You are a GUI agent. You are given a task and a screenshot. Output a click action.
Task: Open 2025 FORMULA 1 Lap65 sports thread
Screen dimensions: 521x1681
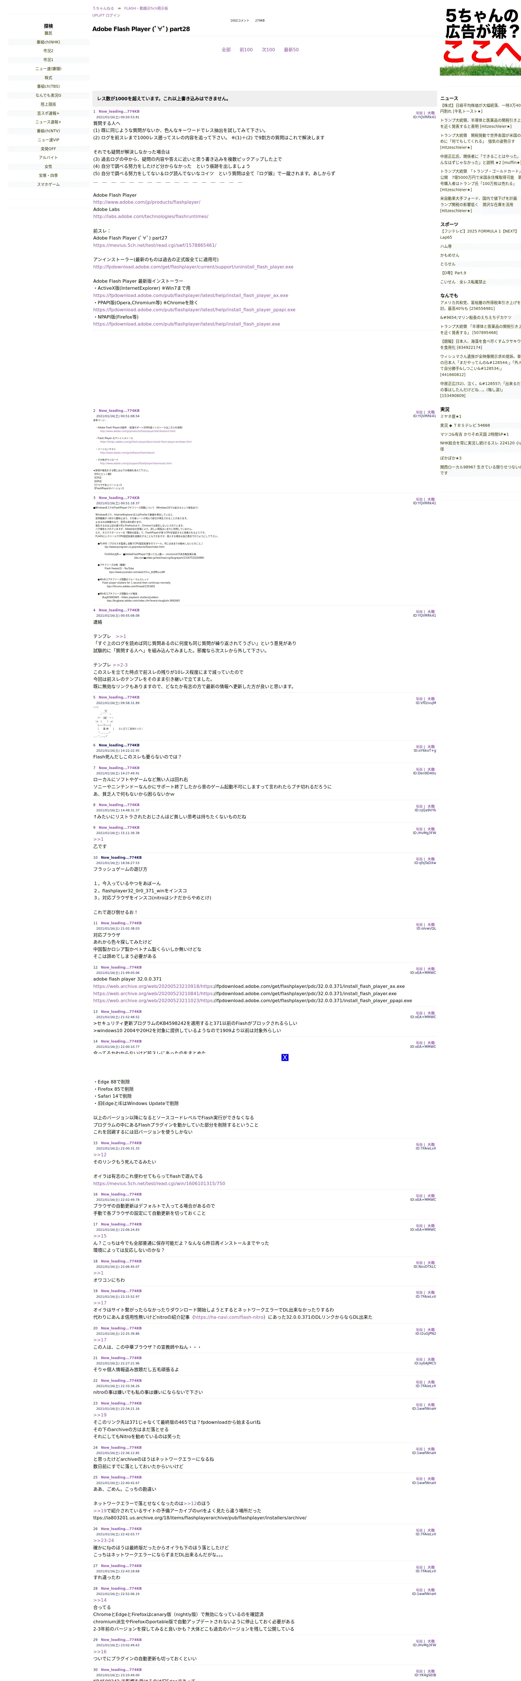coord(479,234)
